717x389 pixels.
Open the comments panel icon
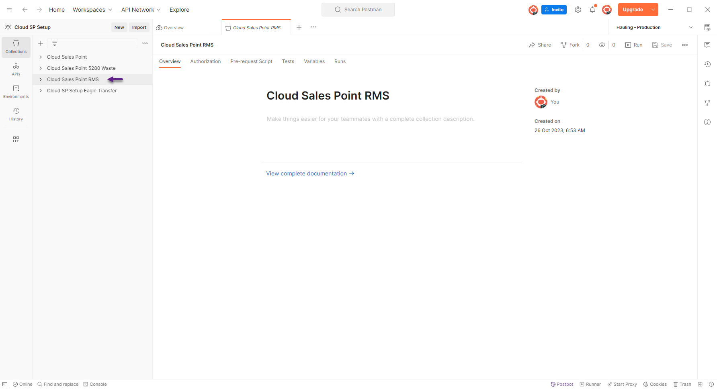(x=707, y=45)
